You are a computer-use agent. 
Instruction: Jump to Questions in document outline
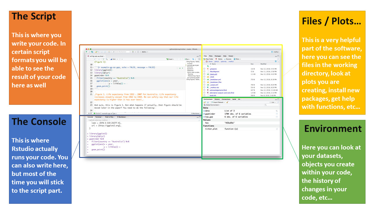click(x=190, y=69)
